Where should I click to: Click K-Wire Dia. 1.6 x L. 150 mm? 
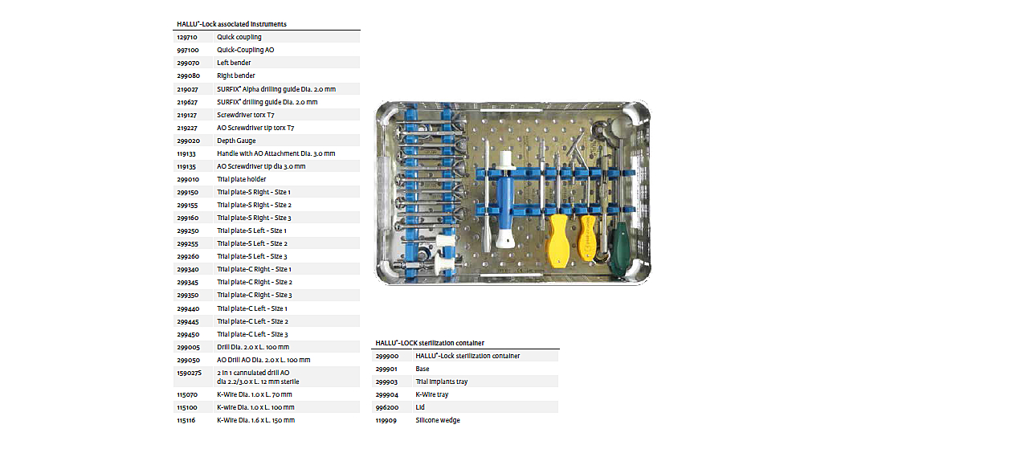(x=267, y=420)
